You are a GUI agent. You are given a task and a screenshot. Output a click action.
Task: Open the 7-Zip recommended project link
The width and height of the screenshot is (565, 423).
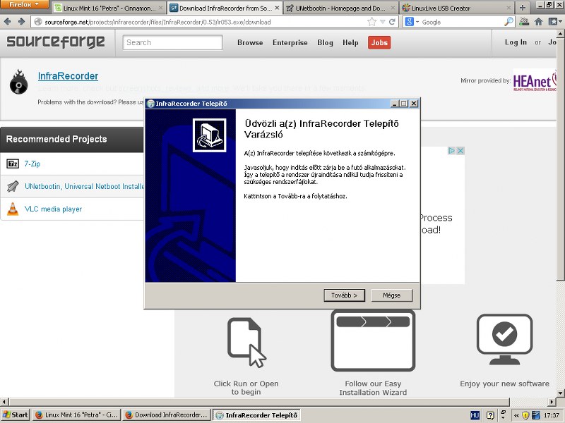pyautogui.click(x=32, y=164)
